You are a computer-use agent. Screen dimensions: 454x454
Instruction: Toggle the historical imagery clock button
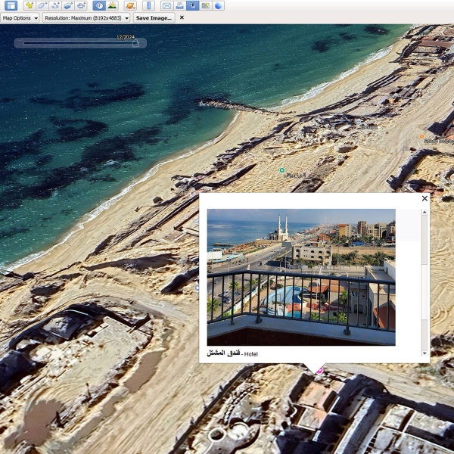99,5
